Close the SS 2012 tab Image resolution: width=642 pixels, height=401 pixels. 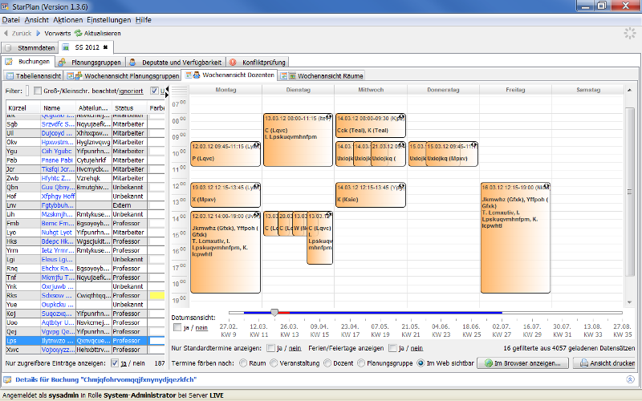(105, 47)
